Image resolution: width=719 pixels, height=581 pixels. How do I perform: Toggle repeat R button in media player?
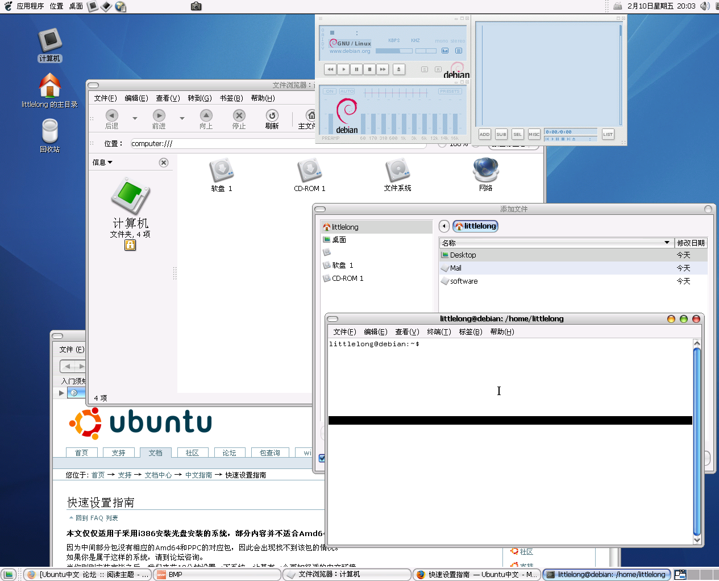pos(438,69)
